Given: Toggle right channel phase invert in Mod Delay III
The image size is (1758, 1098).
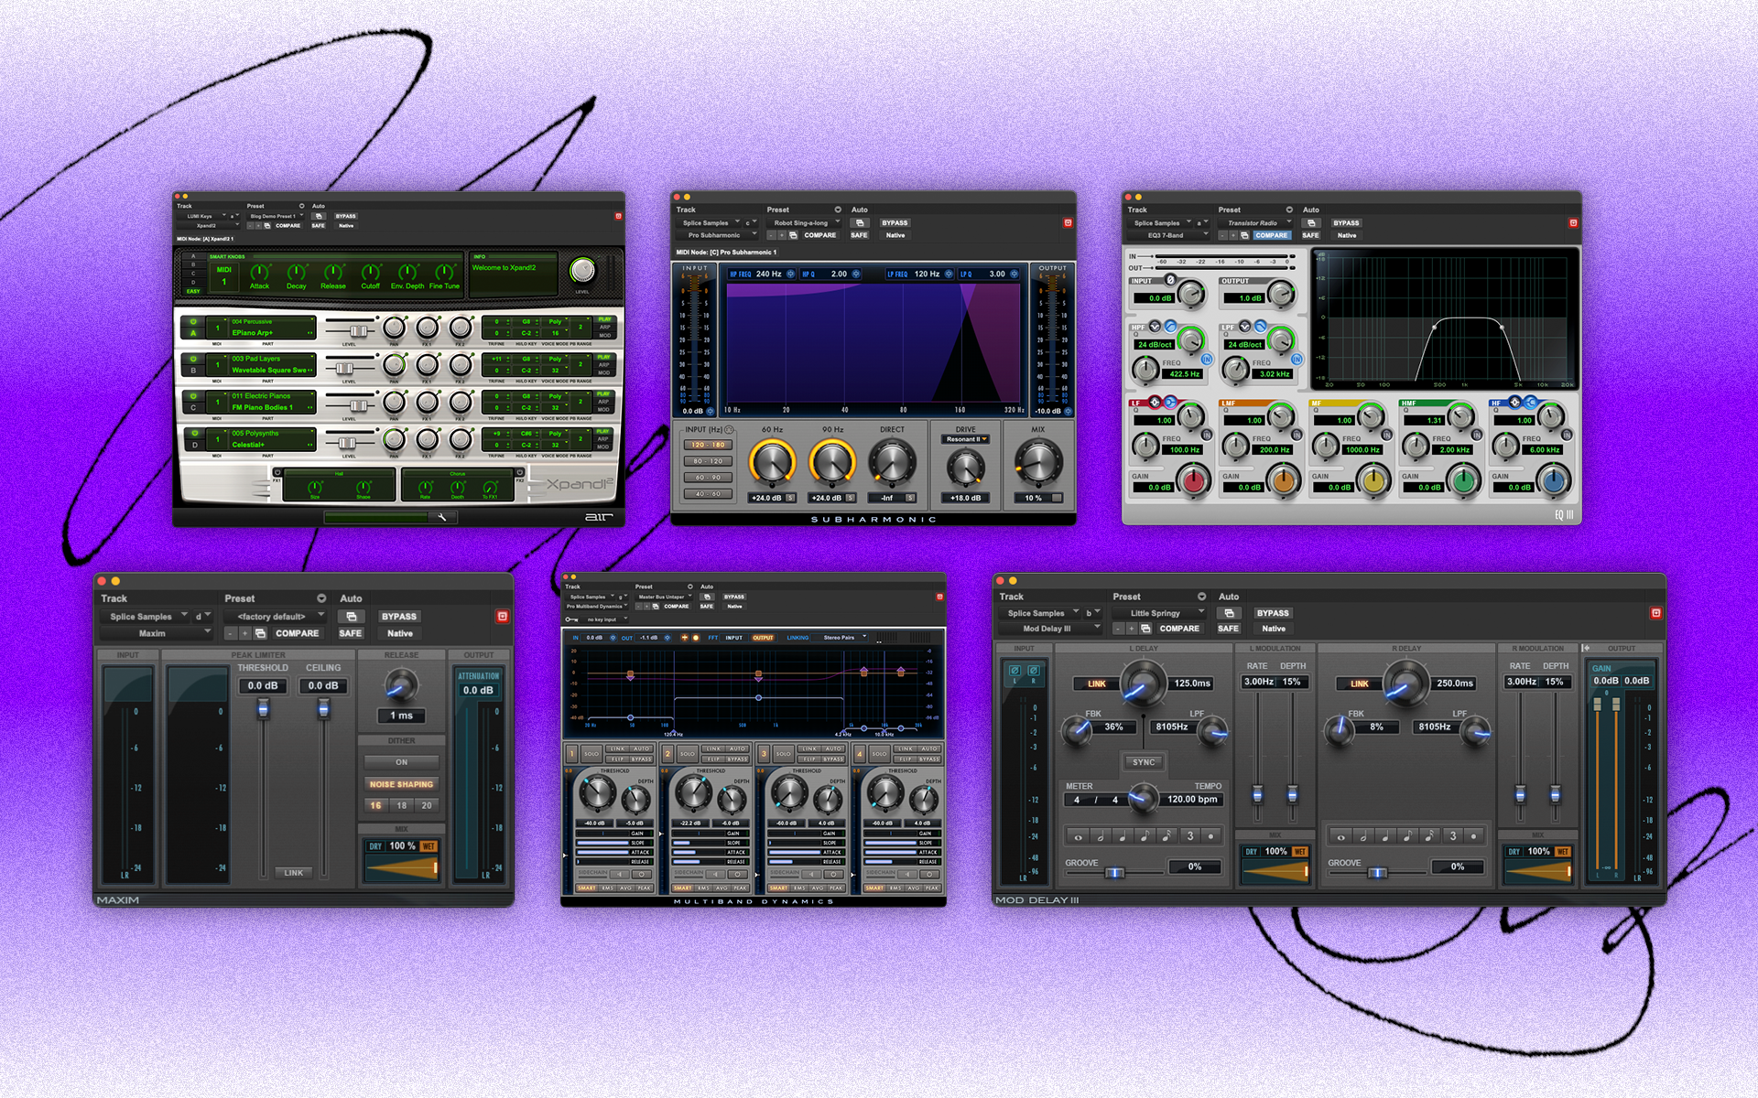Looking at the screenshot, I should [1033, 671].
